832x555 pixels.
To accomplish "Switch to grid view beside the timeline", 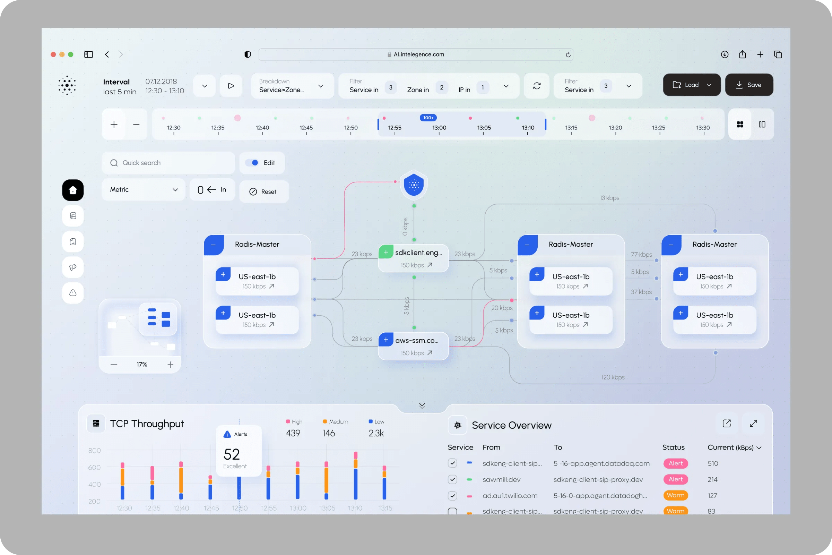I will point(740,124).
